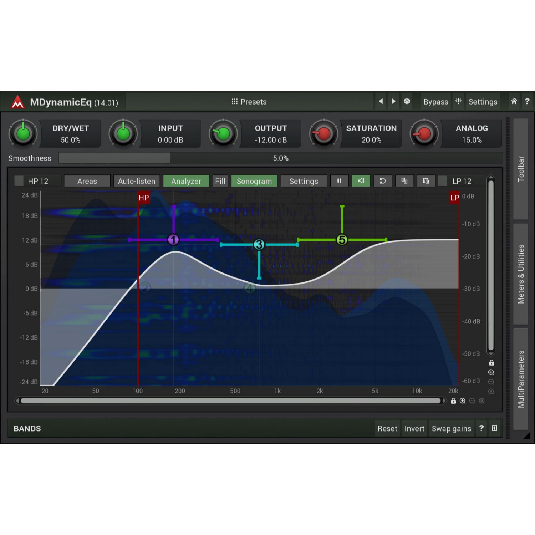535x535 pixels.
Task: Open the top-bar Settings button
Action: click(x=483, y=102)
